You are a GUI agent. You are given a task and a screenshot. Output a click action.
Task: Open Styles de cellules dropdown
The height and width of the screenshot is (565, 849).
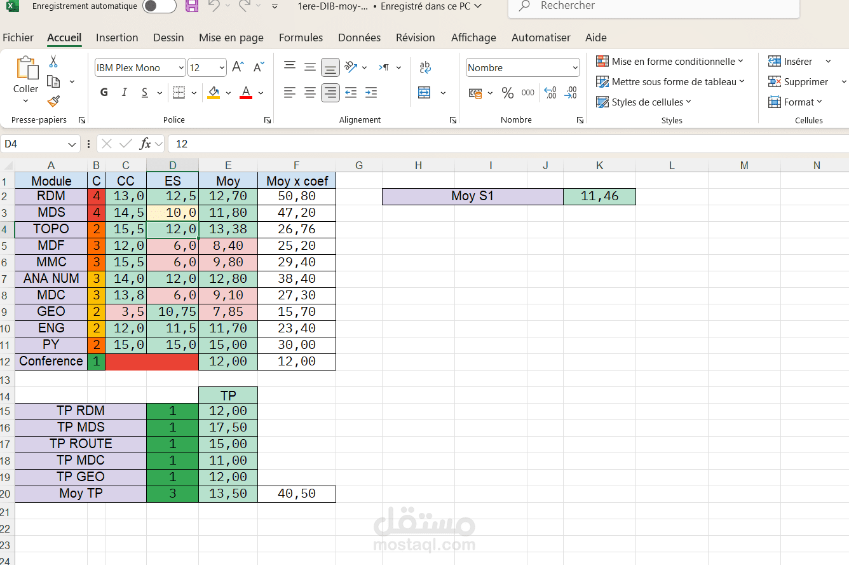(x=644, y=102)
